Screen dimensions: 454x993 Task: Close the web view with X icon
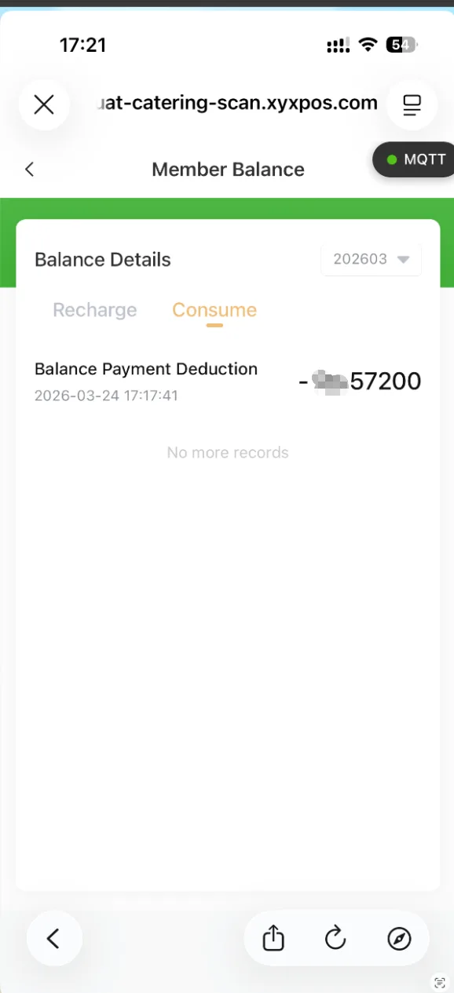(x=44, y=104)
